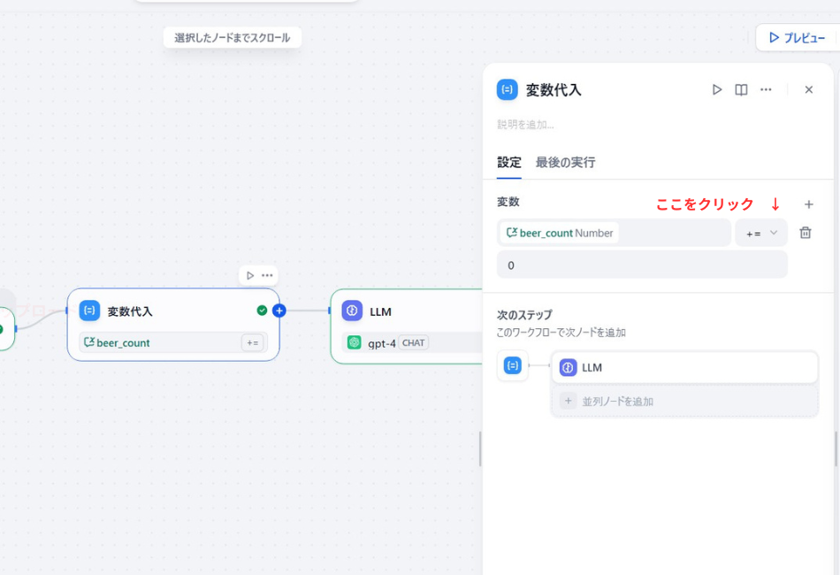Open the ellipsis menu in the 変数代入 panel header
The width and height of the screenshot is (840, 575).
[766, 89]
